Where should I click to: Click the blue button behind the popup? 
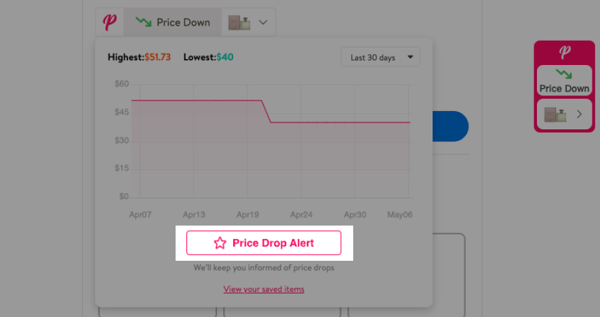[x=450, y=126]
